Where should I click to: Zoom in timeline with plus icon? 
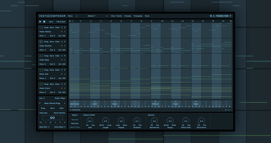coord(229,110)
